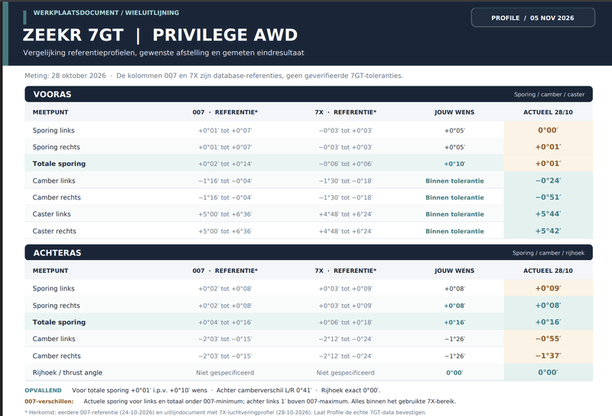
Task: Click 'Caster rechts' 007 reference +5°00′ tot +6°36′
Action: [x=225, y=231]
